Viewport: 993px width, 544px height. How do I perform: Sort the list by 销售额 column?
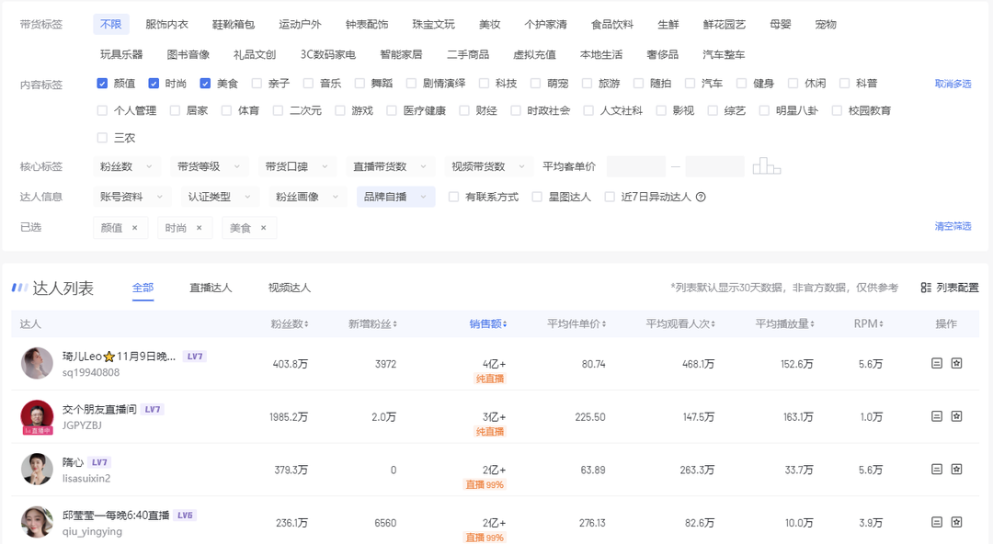[485, 323]
